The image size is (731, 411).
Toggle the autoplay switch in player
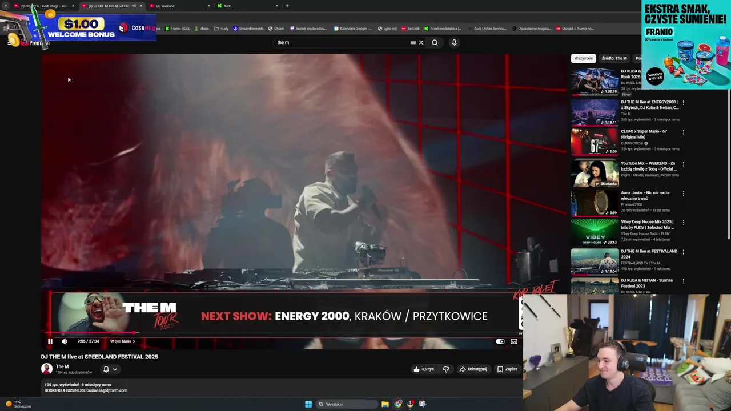[x=500, y=341]
